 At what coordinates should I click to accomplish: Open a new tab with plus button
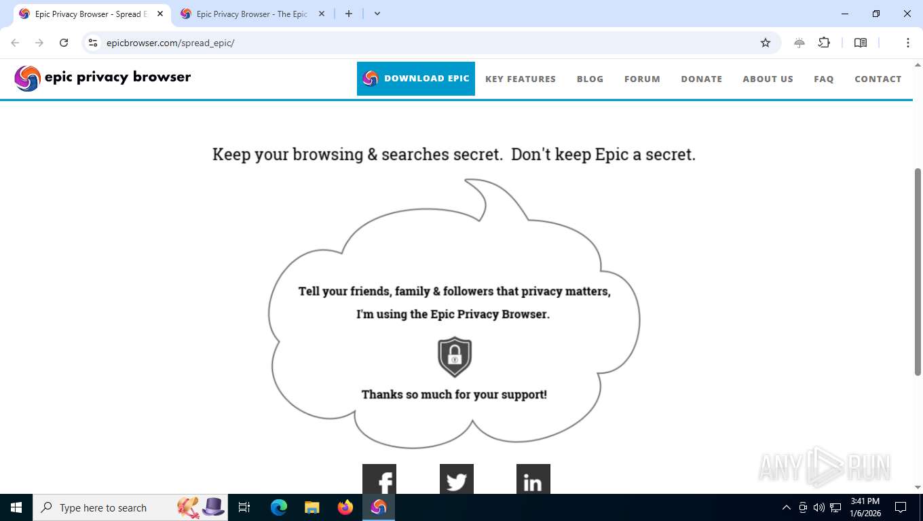click(349, 14)
